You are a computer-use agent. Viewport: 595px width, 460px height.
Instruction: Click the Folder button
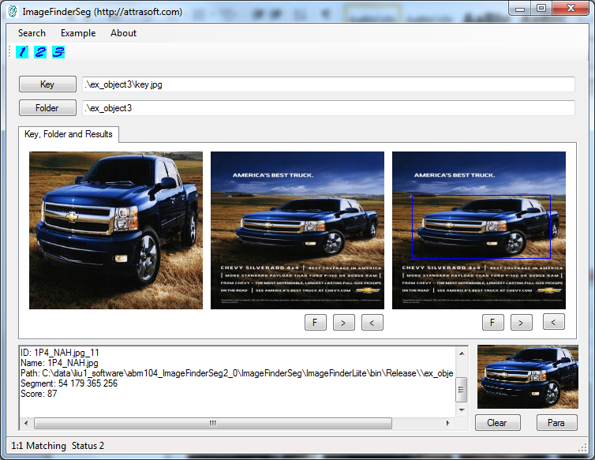(x=47, y=108)
